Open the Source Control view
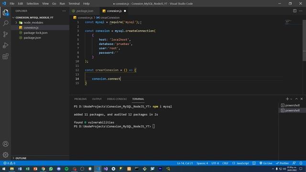Screen dimensions: 306x172 [5, 34]
